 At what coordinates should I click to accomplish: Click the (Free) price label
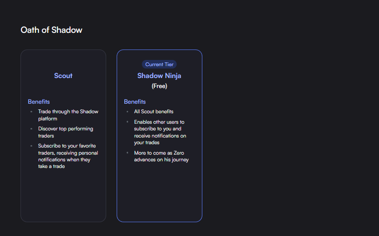(159, 86)
